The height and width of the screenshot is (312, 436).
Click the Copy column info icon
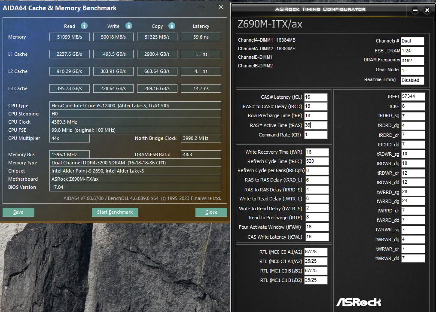(x=172, y=26)
